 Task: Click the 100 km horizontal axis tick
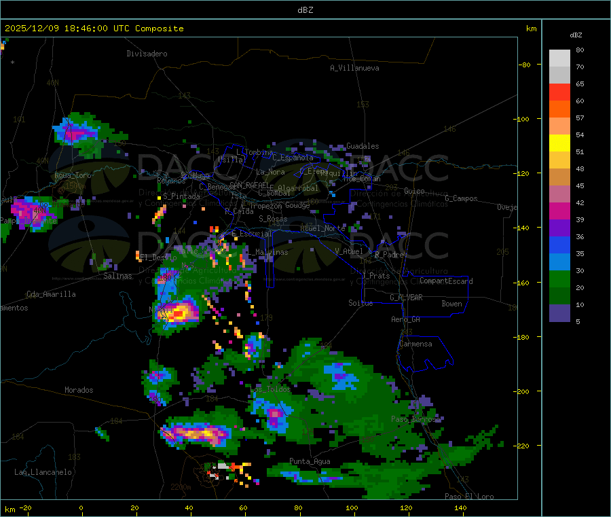(x=352, y=507)
